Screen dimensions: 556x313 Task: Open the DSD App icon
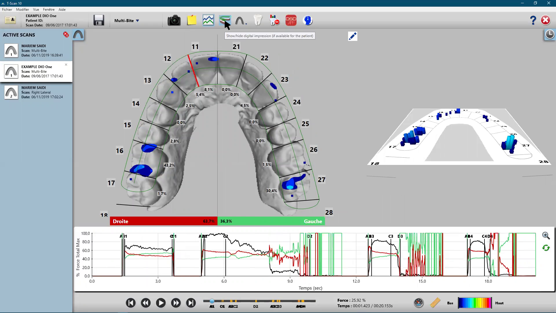pos(291,20)
